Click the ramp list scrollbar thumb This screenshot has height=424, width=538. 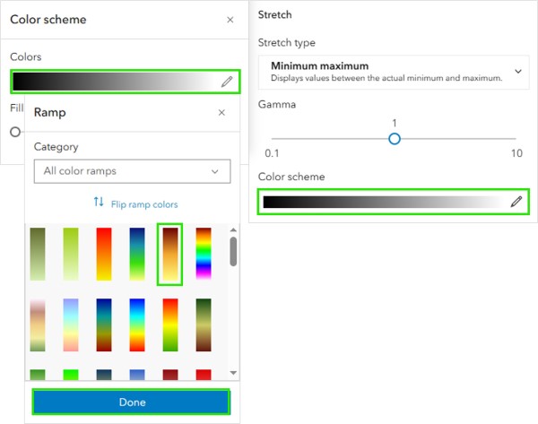point(233,251)
